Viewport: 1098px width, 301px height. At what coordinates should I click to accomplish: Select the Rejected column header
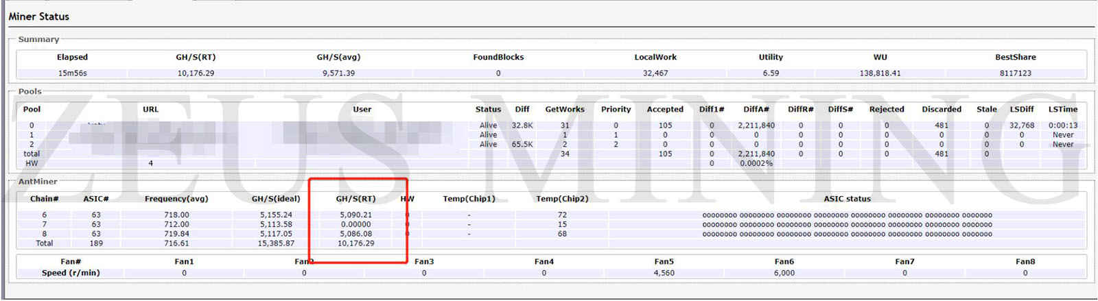887,109
